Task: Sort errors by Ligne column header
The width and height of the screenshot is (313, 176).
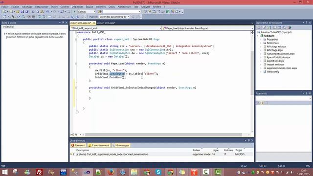Action: pyautogui.click(x=216, y=150)
